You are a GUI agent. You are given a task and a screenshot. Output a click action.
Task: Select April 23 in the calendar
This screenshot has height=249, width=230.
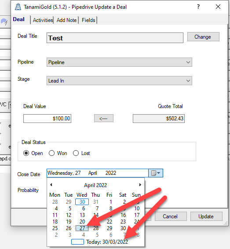pyautogui.click(x=123, y=221)
